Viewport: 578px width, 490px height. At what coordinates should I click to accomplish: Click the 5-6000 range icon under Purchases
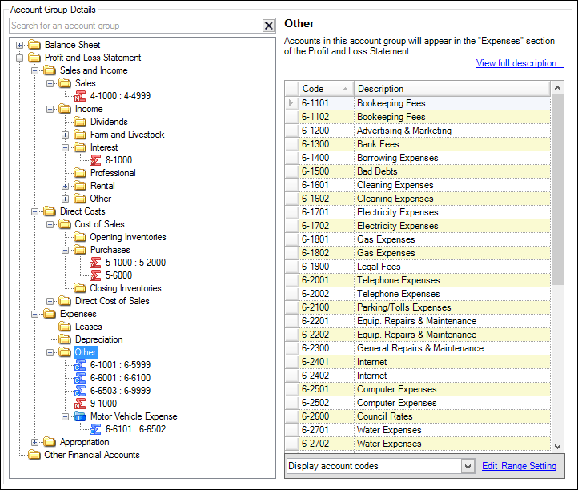click(x=95, y=275)
